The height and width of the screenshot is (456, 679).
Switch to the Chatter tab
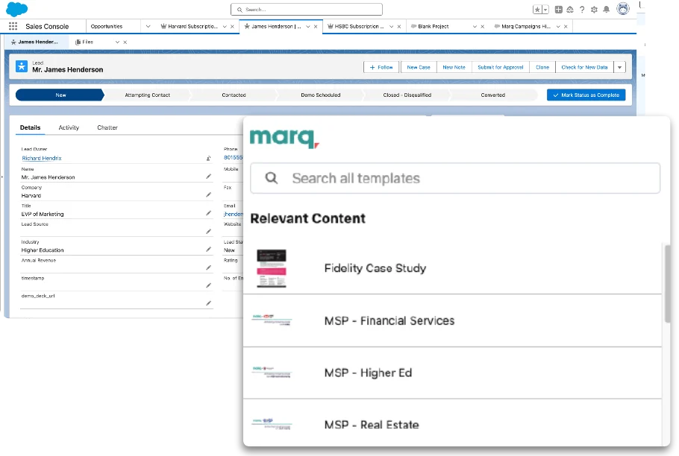[x=107, y=127]
